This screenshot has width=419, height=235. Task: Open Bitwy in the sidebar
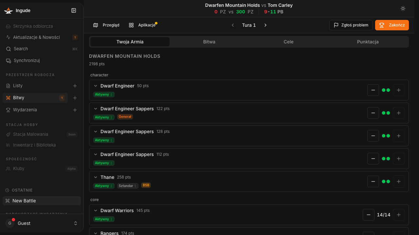(35, 98)
